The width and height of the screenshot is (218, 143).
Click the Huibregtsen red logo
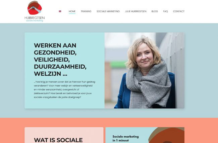pos(35,8)
